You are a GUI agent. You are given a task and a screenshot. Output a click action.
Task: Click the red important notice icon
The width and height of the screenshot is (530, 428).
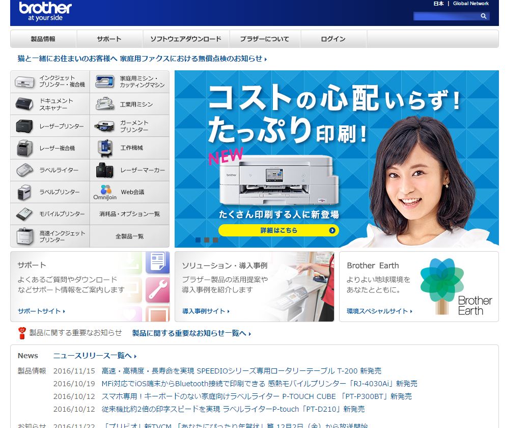click(22, 333)
